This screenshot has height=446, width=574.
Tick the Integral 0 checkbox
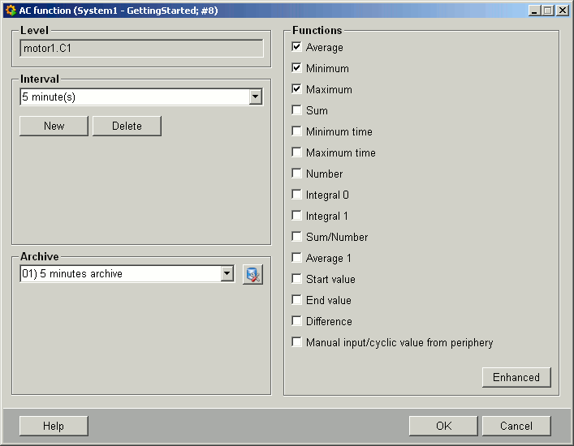click(297, 195)
